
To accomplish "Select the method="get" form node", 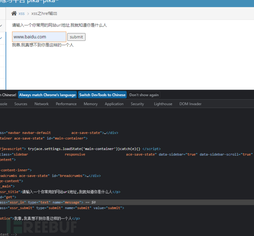I will point(8,197).
